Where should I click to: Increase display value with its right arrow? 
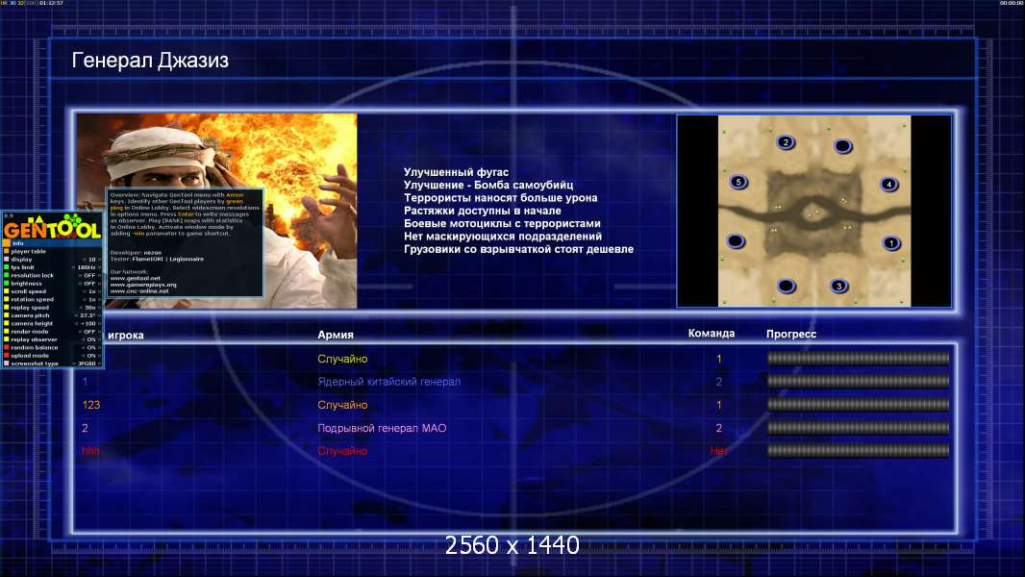(x=99, y=260)
